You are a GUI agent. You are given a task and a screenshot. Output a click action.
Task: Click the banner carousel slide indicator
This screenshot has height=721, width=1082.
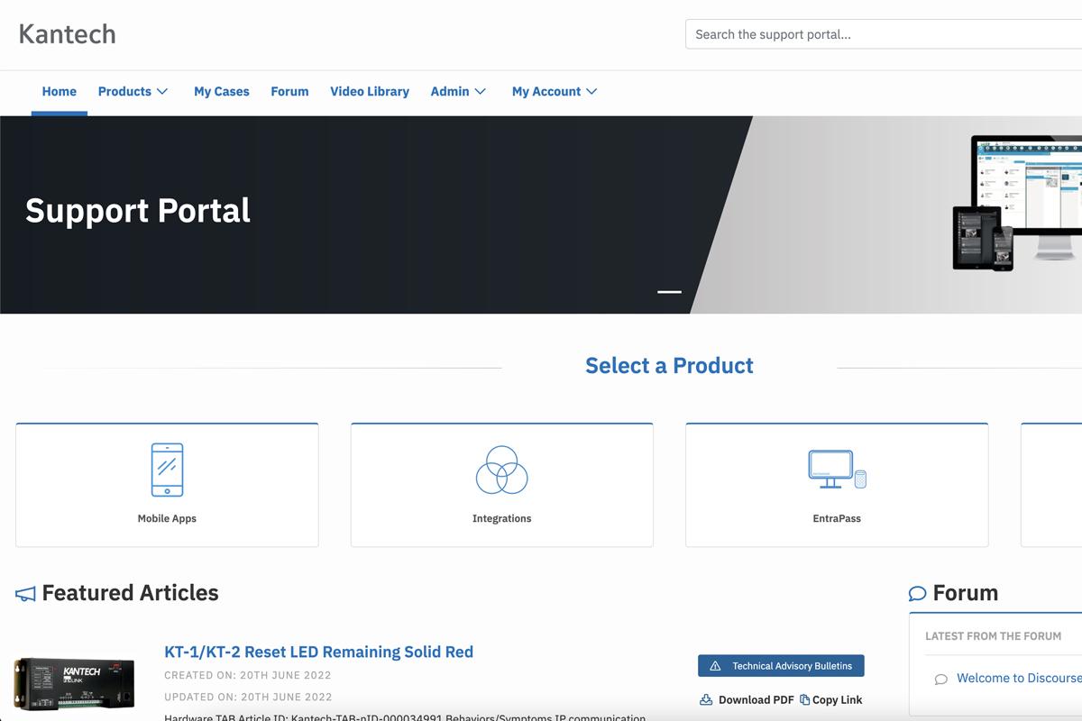669,292
